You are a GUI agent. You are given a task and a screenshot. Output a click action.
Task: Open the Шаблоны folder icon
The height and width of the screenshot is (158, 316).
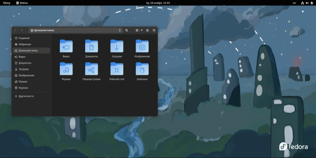pos(142,69)
